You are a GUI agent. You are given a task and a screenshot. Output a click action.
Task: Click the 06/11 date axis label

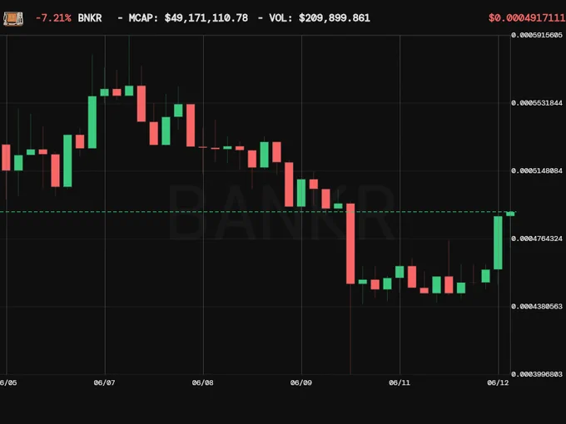point(400,382)
